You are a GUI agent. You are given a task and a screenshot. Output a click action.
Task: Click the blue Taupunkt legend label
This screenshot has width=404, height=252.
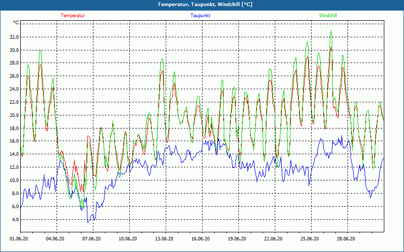(x=200, y=16)
